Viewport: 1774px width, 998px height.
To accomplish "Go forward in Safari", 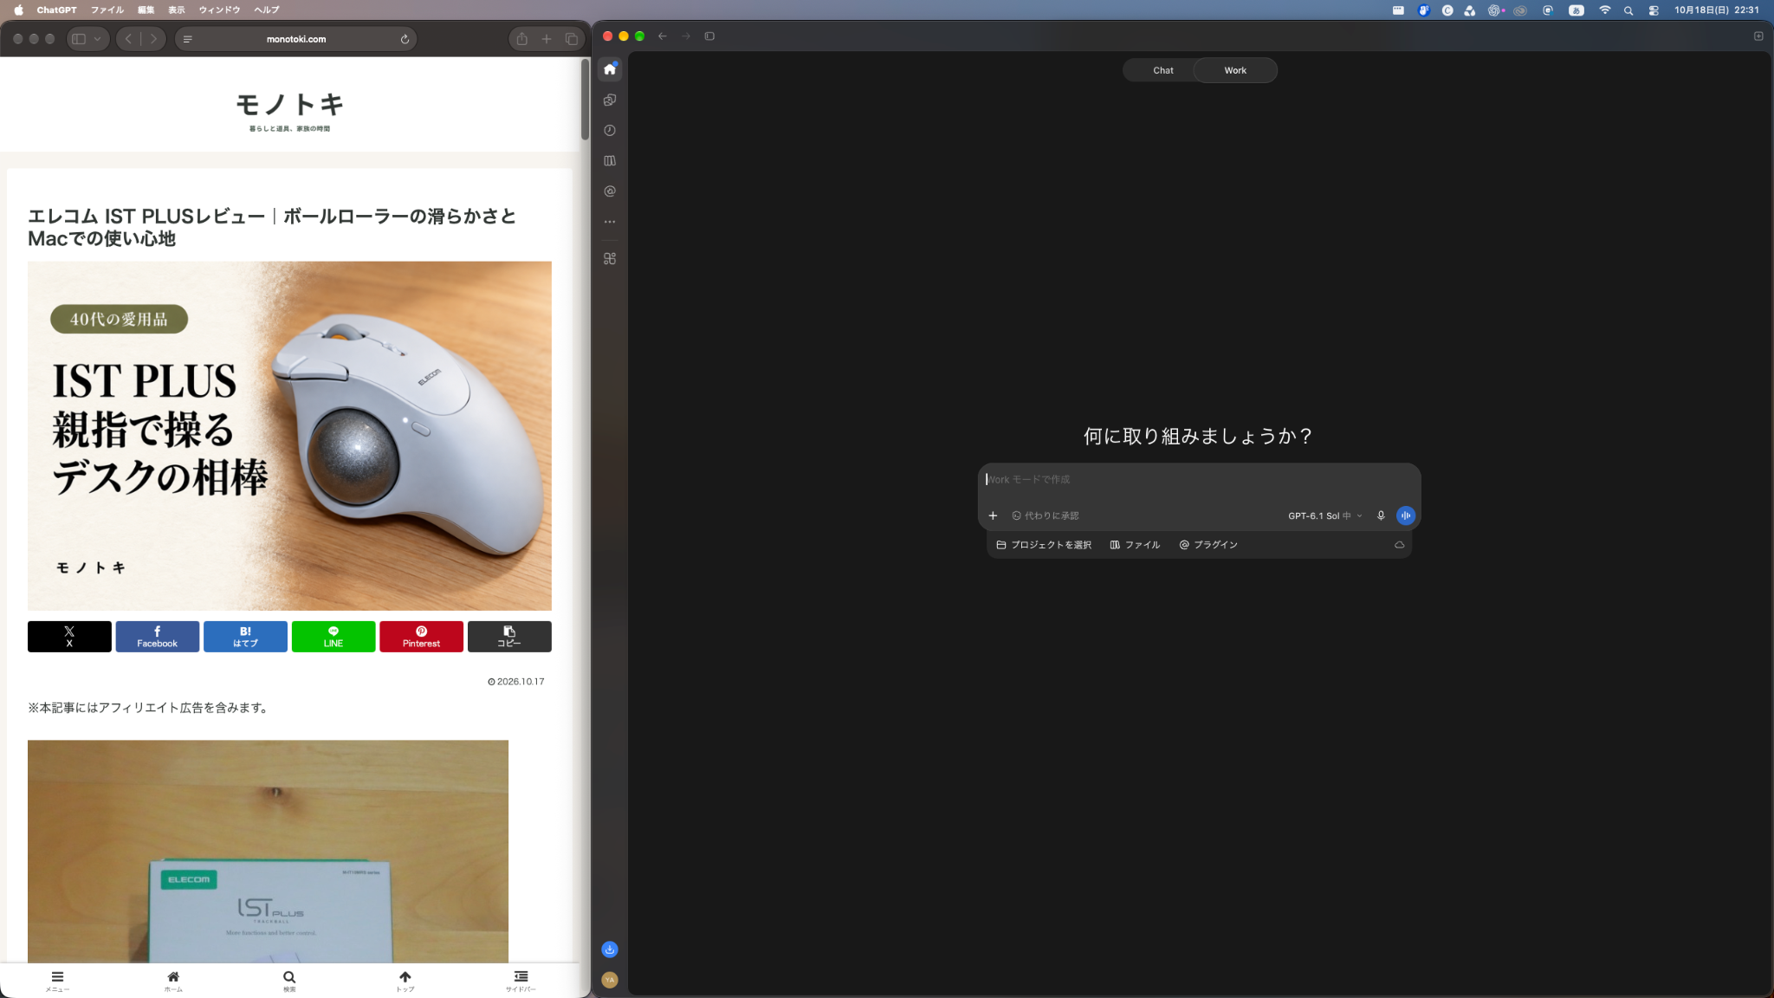I will tap(153, 39).
